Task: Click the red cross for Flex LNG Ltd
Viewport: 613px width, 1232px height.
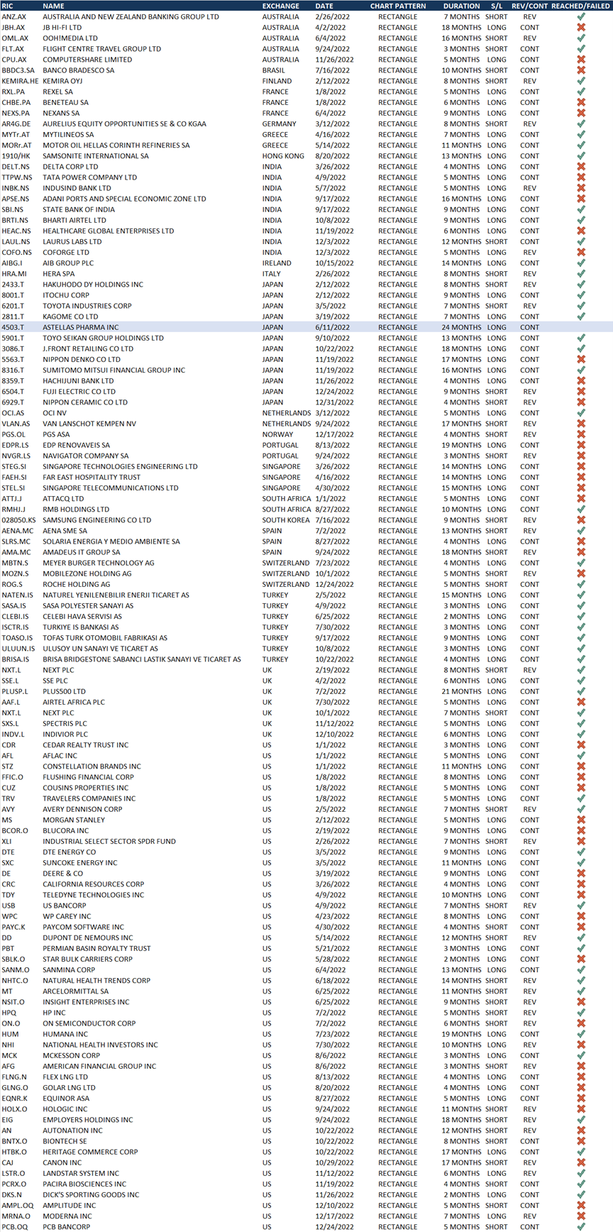Action: 581,1077
